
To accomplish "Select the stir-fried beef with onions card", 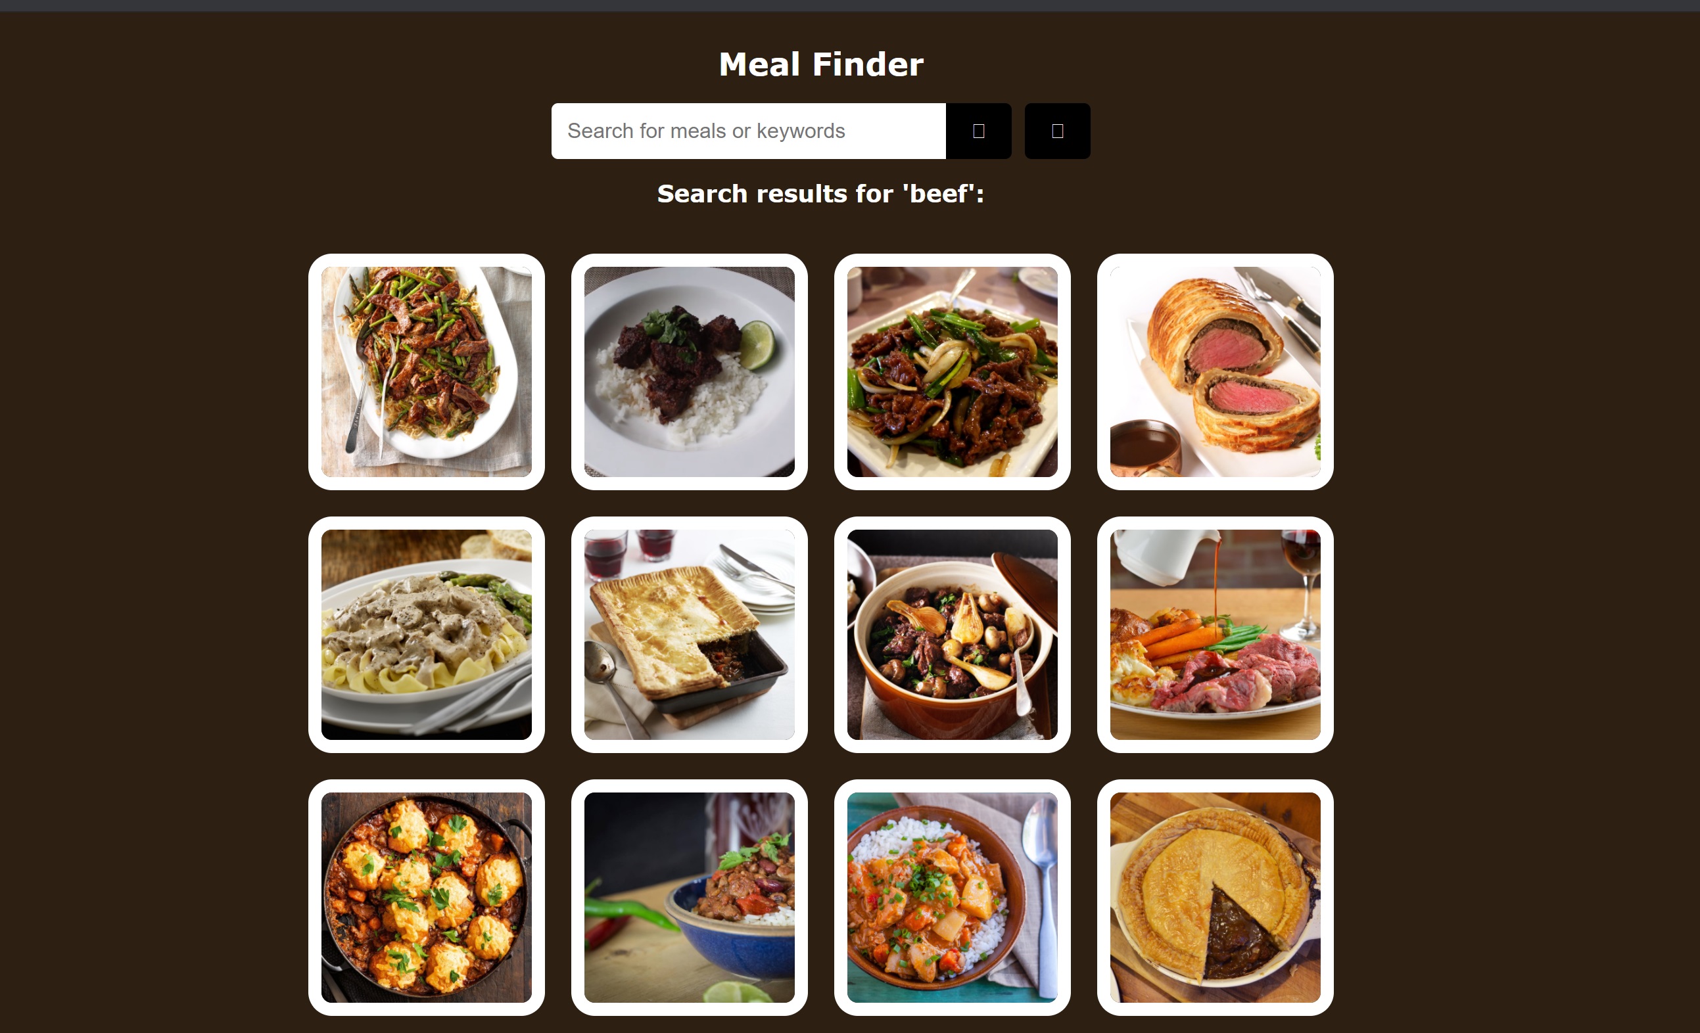I will click(x=952, y=372).
